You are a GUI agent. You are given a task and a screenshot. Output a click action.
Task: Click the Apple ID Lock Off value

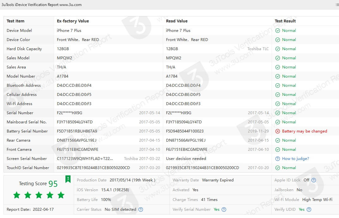(306, 180)
